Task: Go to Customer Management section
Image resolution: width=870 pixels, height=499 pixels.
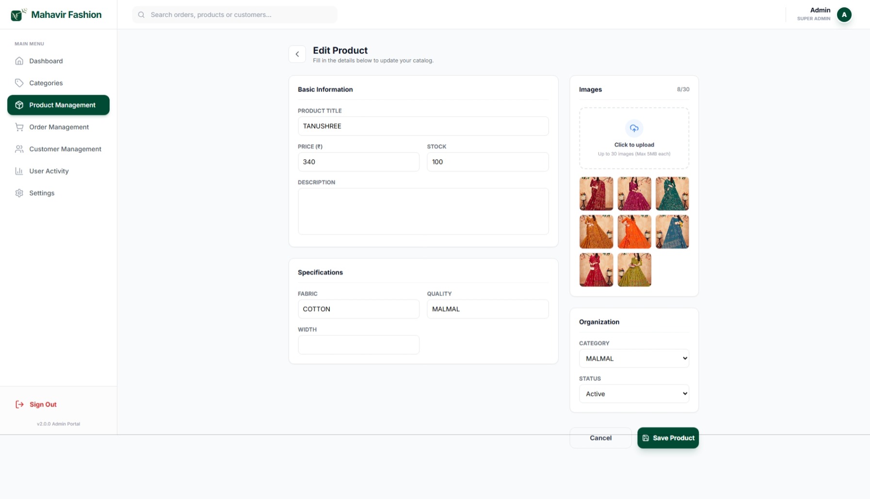Action: 65,149
